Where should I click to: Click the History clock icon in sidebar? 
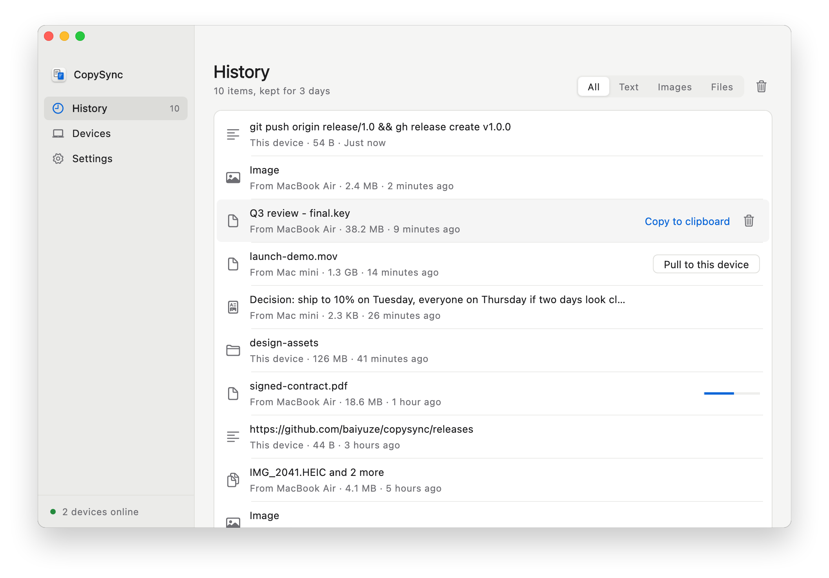58,108
